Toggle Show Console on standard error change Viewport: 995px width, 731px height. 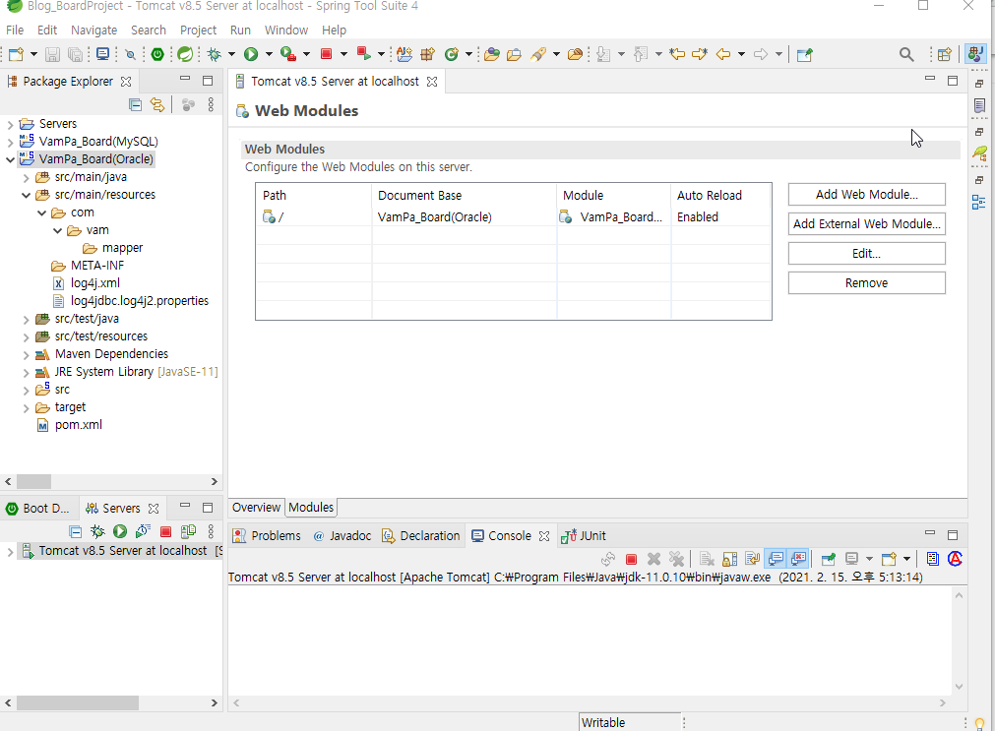tap(798, 559)
